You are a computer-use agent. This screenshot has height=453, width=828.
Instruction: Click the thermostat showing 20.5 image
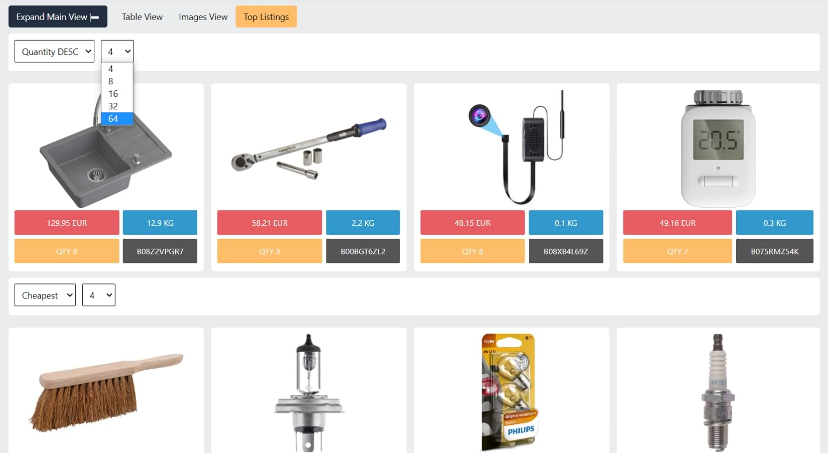(x=718, y=148)
